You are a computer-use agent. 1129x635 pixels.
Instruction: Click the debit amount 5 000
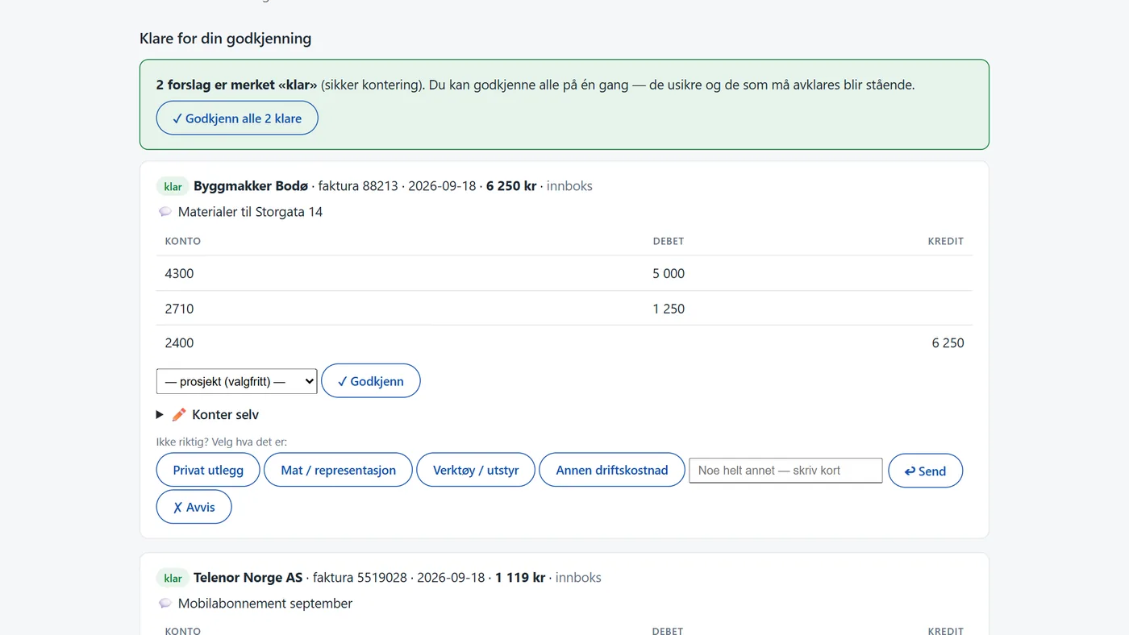669,273
